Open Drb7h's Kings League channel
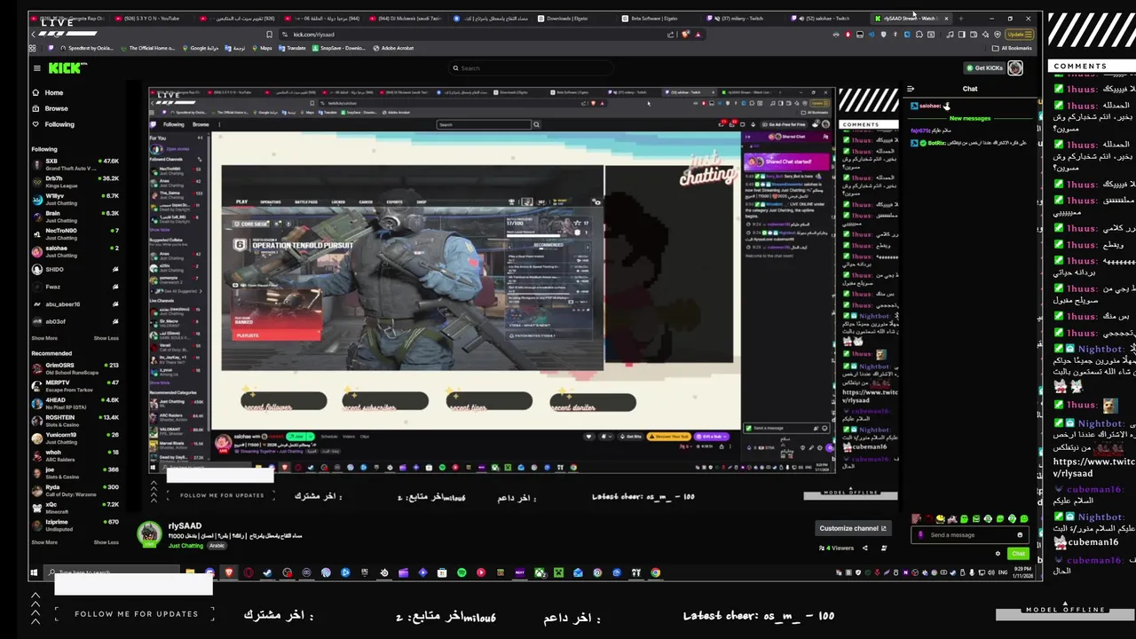1136x639 pixels. pyautogui.click(x=75, y=182)
